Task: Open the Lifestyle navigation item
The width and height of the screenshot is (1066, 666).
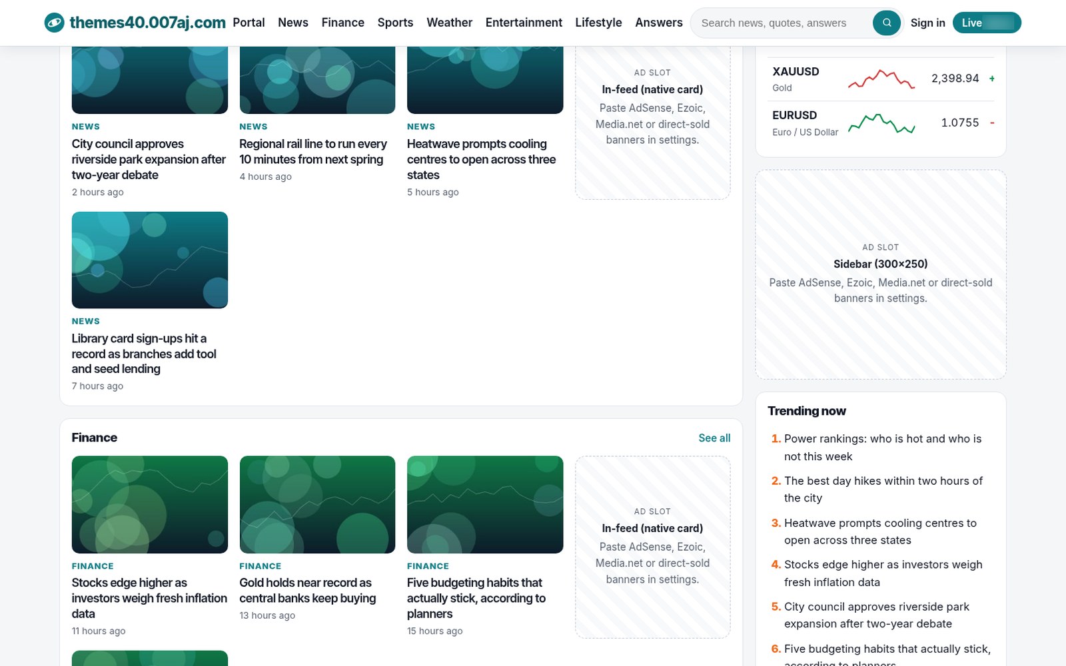Action: [598, 23]
